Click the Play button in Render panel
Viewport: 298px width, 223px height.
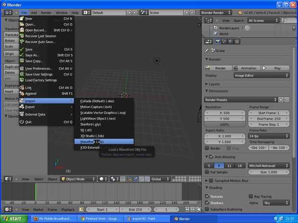click(x=275, y=68)
